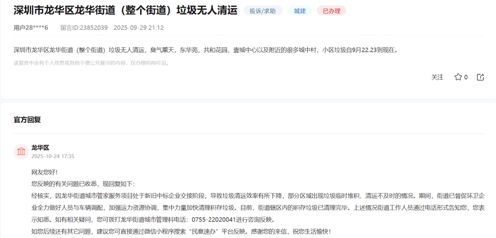Image resolution: width=496 pixels, height=238 pixels.
Task: Select the 城建 category tag
Action: pyautogui.click(x=299, y=11)
